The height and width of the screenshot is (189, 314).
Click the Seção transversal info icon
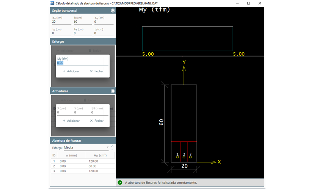[x=113, y=11]
